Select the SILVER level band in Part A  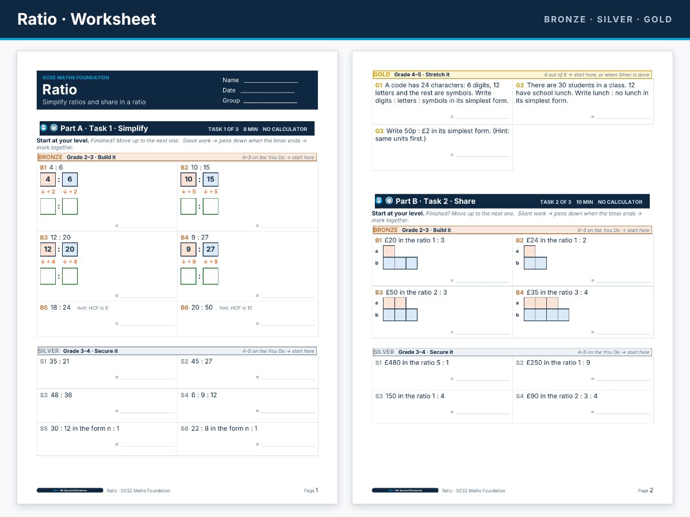tap(177, 351)
